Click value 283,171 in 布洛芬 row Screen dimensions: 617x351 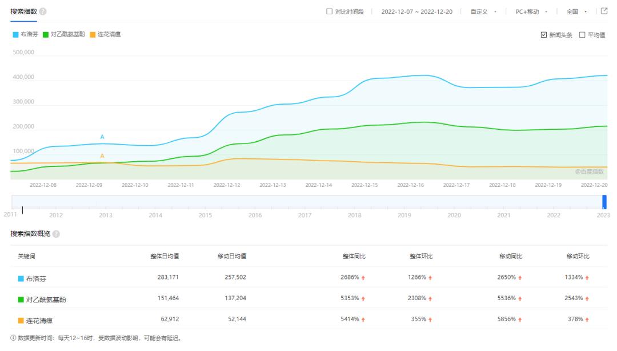pyautogui.click(x=168, y=277)
